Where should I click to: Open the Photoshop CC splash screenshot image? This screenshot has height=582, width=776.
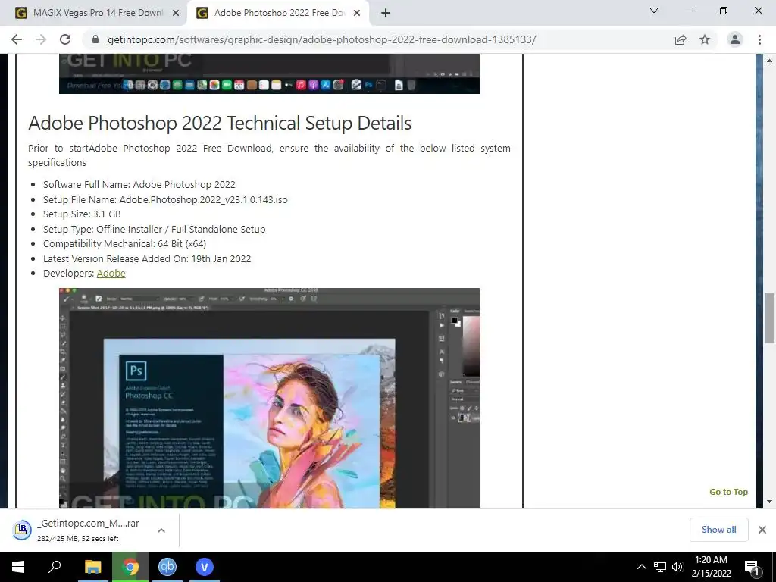point(269,398)
